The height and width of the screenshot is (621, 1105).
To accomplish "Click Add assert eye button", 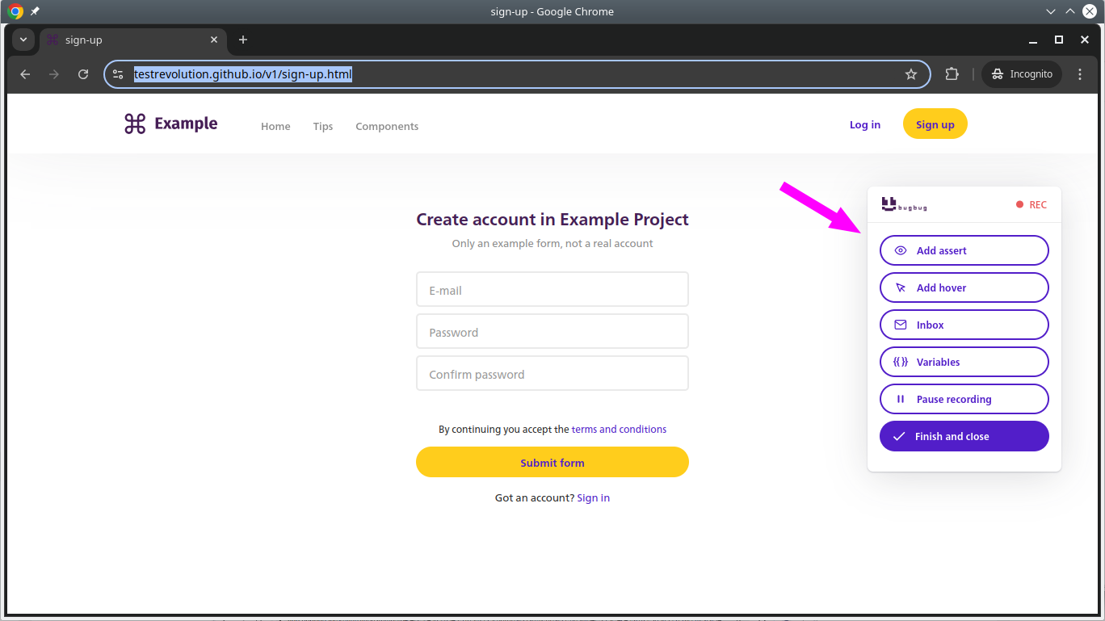I will [964, 250].
